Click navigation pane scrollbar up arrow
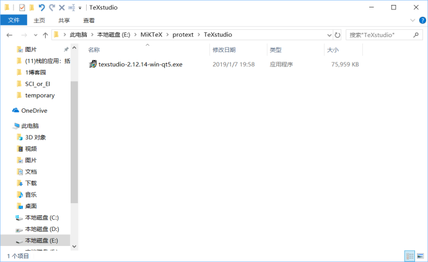 [74, 48]
